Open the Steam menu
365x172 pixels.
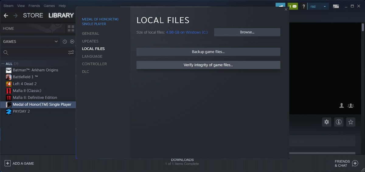point(8,6)
